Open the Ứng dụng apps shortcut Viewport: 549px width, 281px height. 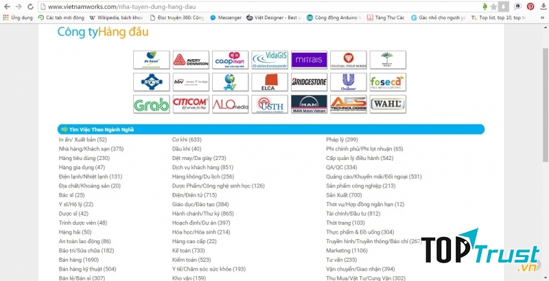tap(18, 17)
